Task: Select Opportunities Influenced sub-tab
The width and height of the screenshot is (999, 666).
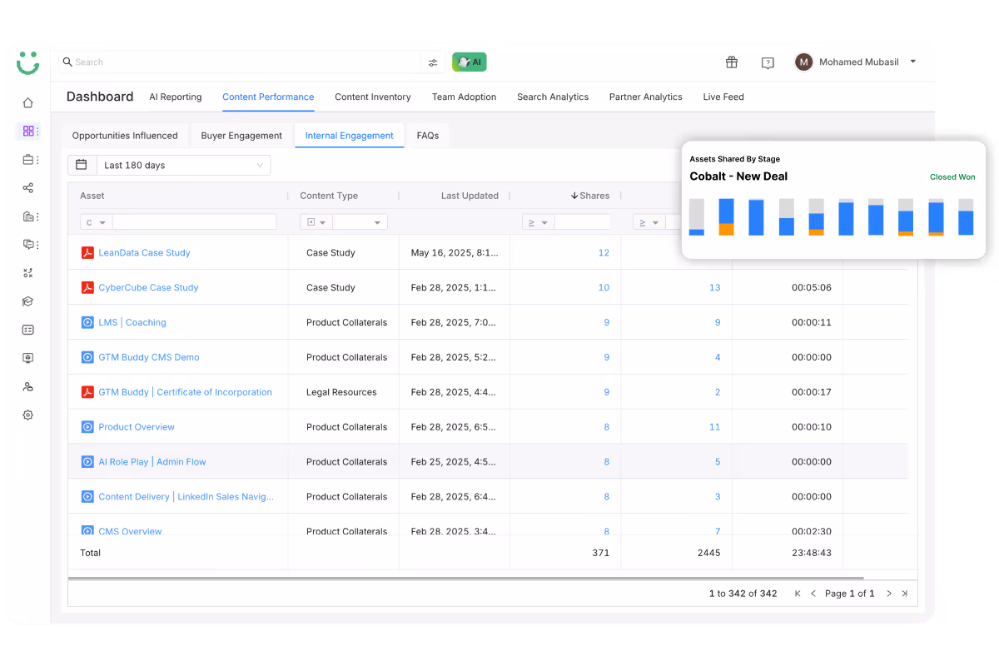Action: pyautogui.click(x=125, y=136)
